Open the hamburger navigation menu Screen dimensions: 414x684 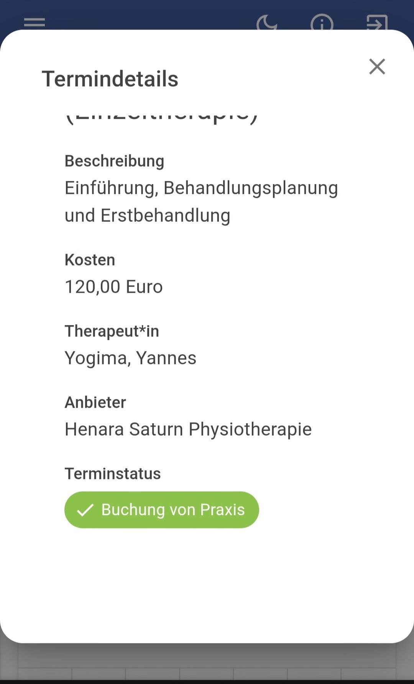pos(34,23)
